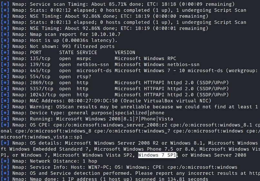Click port 135/tcp in the scan list
Viewport: 260px width, 181px height.
click(x=40, y=58)
